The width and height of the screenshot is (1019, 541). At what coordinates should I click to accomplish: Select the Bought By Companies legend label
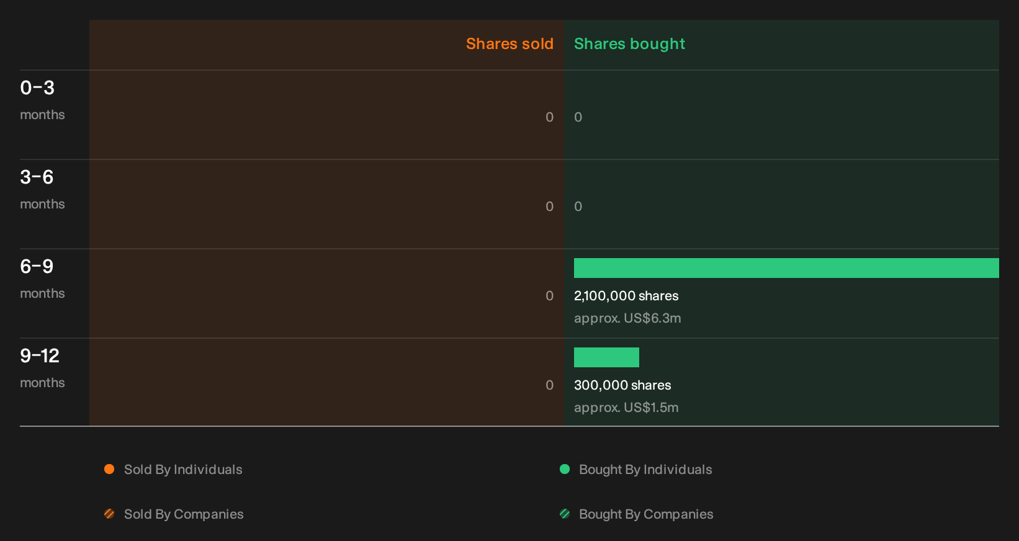click(646, 514)
